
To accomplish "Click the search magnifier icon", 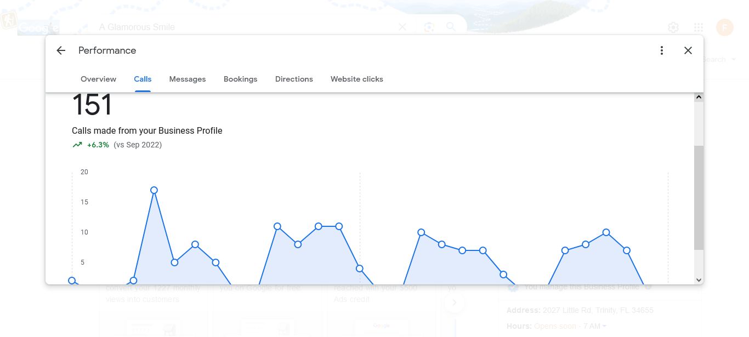I will pos(451,27).
